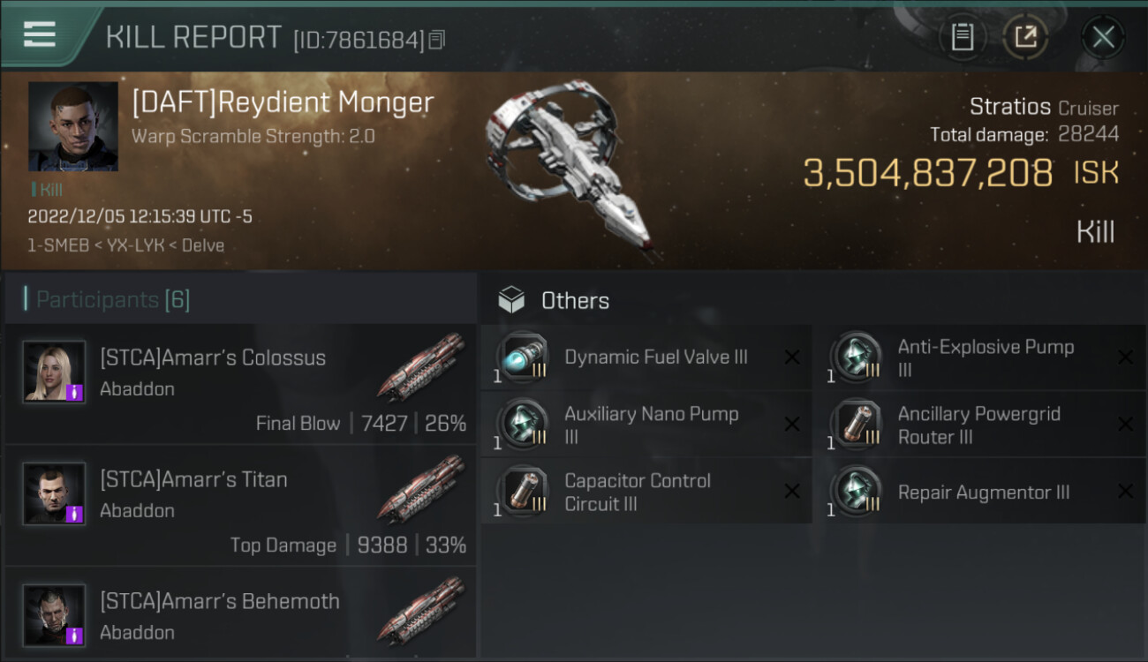Select the Auxiliary Nano Pump III icon
Image resolution: width=1148 pixels, height=662 pixels.
coord(523,425)
